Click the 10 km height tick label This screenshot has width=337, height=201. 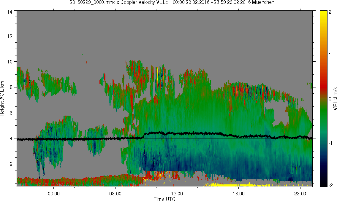click(10, 62)
